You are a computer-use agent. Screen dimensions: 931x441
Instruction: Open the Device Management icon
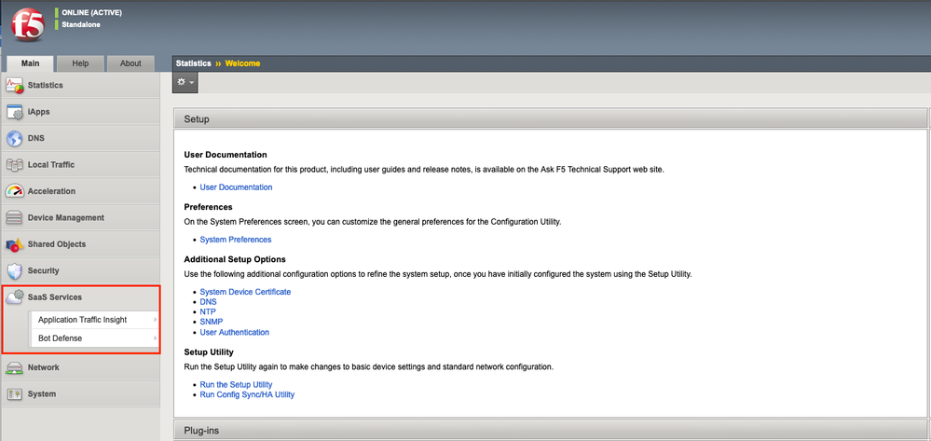[14, 218]
